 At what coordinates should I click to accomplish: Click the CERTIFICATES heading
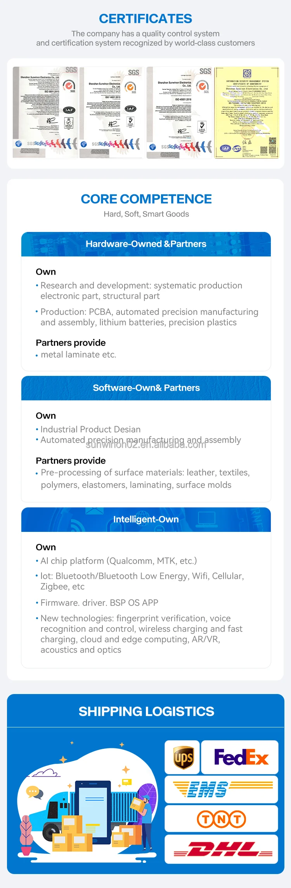145,19
